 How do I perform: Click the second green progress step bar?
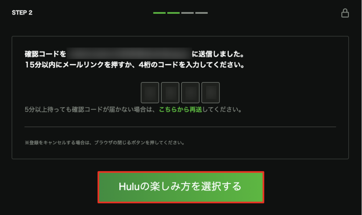point(173,13)
